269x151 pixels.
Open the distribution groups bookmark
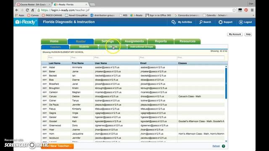click(x=103, y=15)
